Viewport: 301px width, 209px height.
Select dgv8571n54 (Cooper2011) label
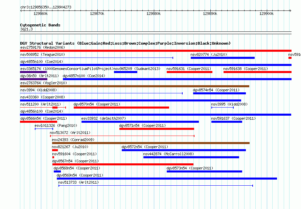[x=142, y=125]
